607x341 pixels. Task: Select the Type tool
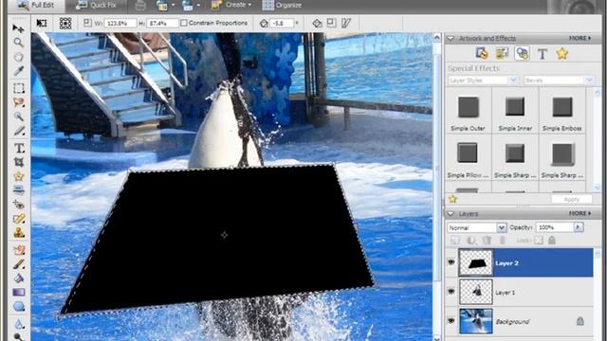tap(19, 148)
